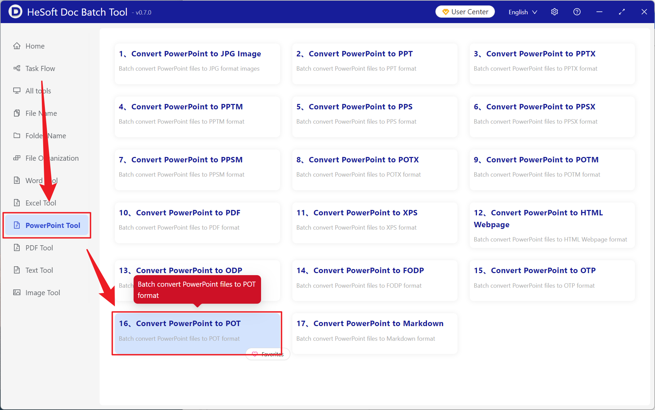Viewport: 655px width, 410px height.
Task: Open Convert PowerPoint to POT card
Action: point(197,333)
